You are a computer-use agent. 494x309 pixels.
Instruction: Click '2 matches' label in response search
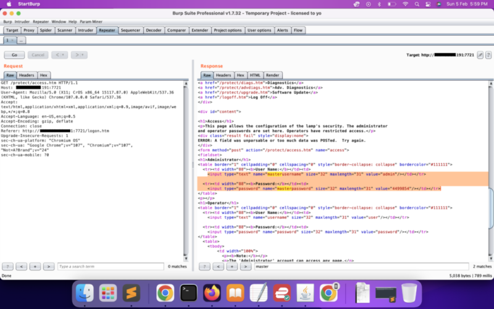[x=482, y=266]
